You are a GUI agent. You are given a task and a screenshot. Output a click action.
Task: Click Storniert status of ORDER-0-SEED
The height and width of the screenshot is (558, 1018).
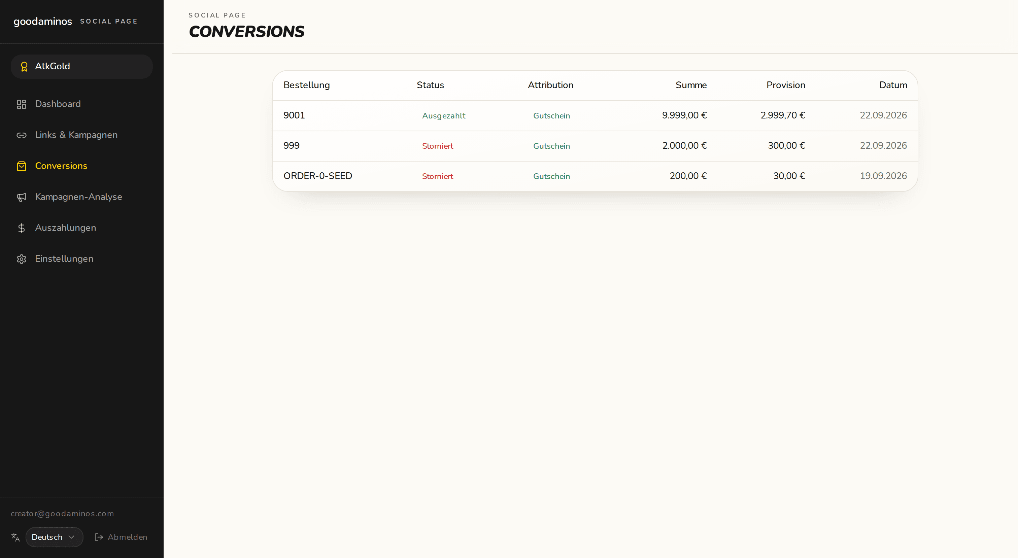pos(438,176)
